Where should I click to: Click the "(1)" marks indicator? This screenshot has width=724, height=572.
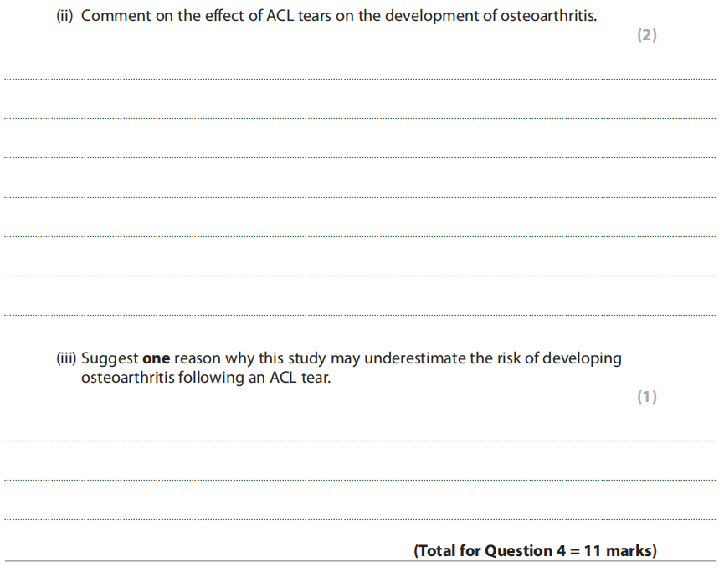coord(647,397)
